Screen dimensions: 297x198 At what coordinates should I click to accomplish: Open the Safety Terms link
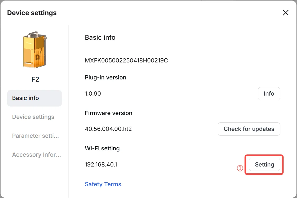[x=103, y=184]
